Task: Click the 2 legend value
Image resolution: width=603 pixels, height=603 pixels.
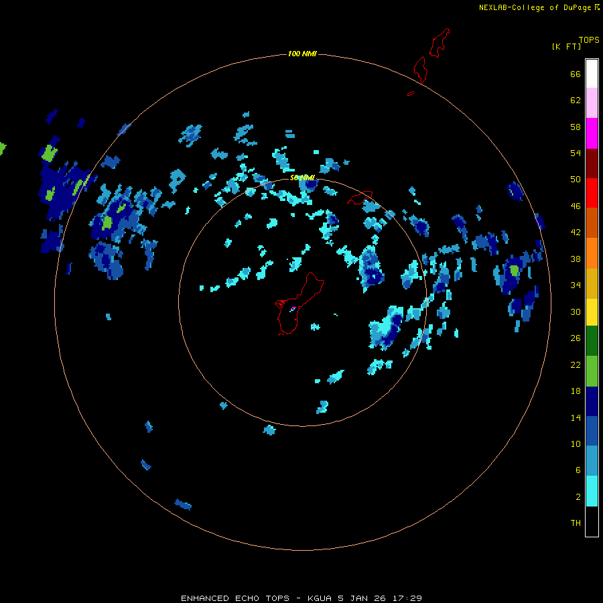Action: [578, 497]
